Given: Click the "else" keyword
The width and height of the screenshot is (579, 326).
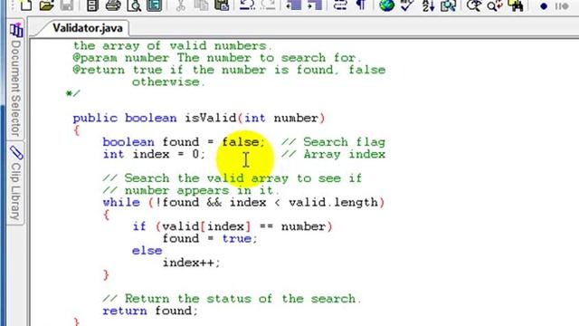Looking at the screenshot, I should [x=147, y=251].
